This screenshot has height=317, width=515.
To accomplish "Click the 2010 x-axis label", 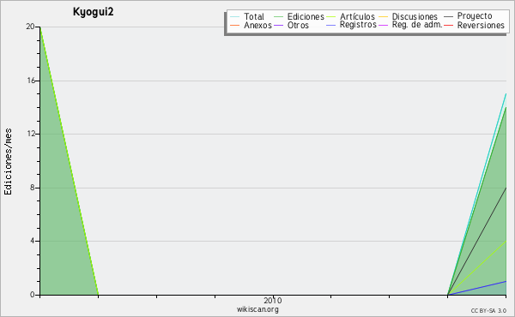I will [x=273, y=300].
